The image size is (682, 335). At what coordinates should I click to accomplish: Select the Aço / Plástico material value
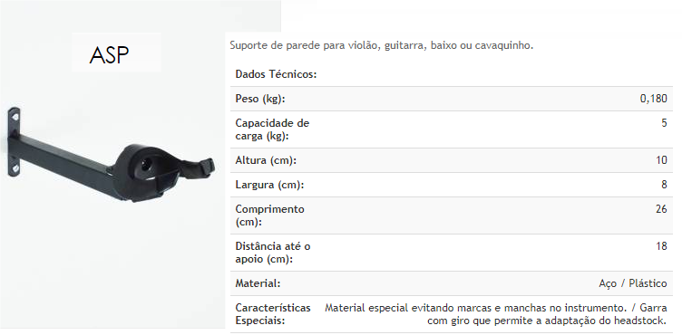(633, 283)
